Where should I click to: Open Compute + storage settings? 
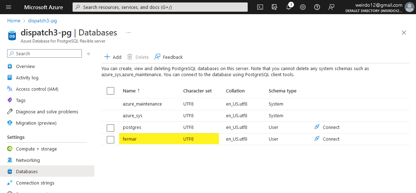point(36,149)
